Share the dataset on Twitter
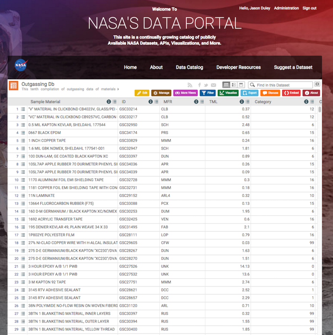 206,85
